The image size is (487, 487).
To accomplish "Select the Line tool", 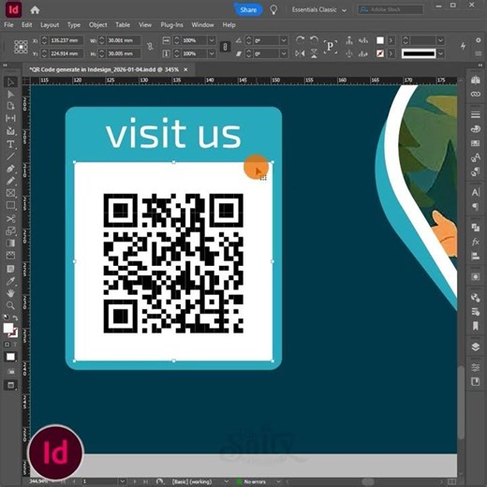I will [10, 156].
